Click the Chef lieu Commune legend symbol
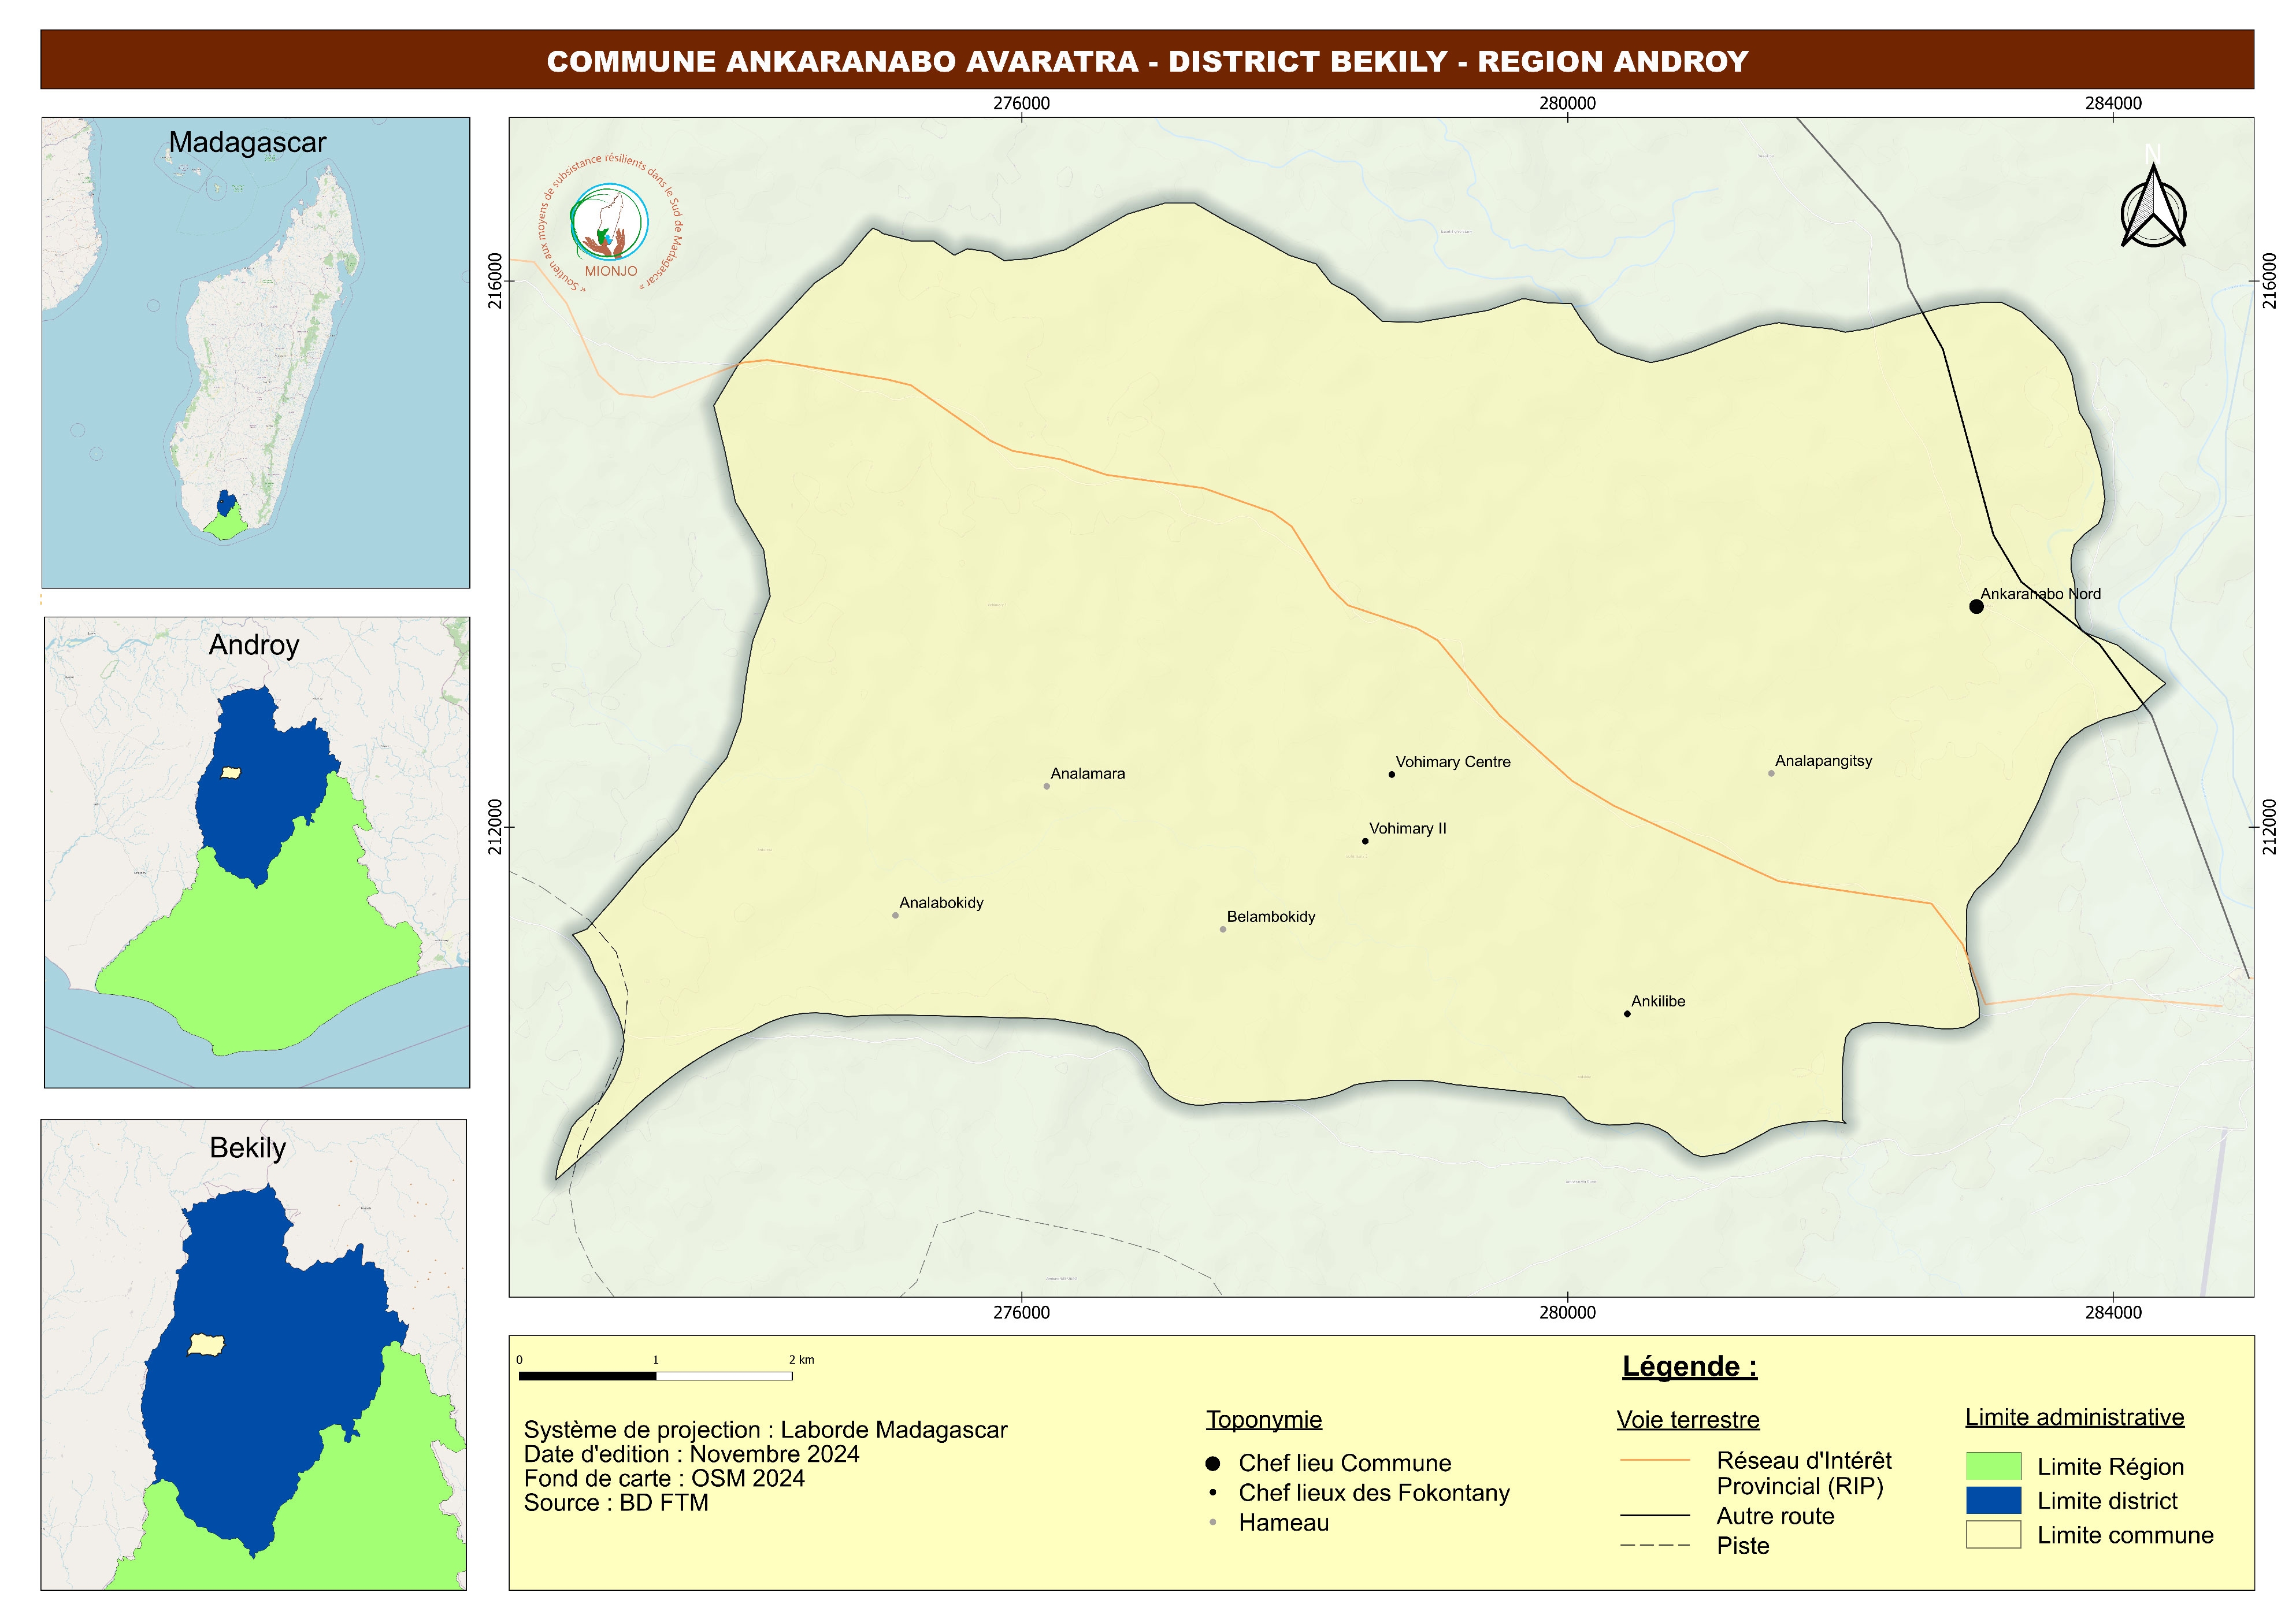This screenshot has height=1622, width=2296. [x=1212, y=1463]
